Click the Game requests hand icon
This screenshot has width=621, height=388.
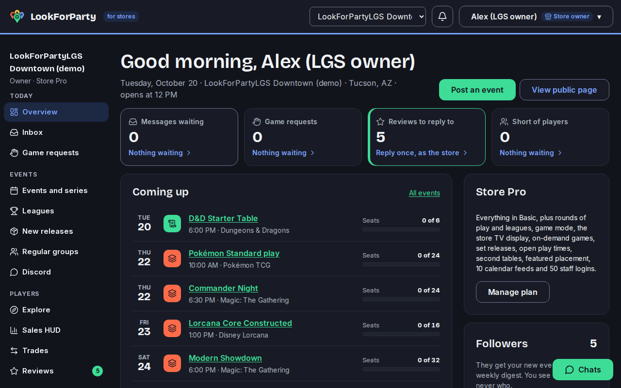(257, 122)
